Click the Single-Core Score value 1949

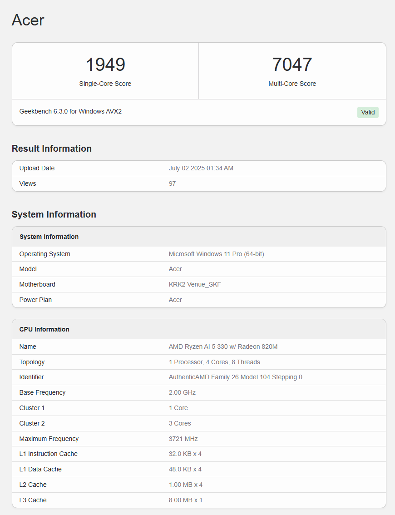105,64
